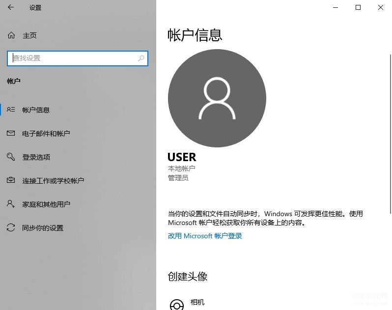This screenshot has width=392, height=310.
Task: Click the gray user avatar picture
Action: (217, 98)
